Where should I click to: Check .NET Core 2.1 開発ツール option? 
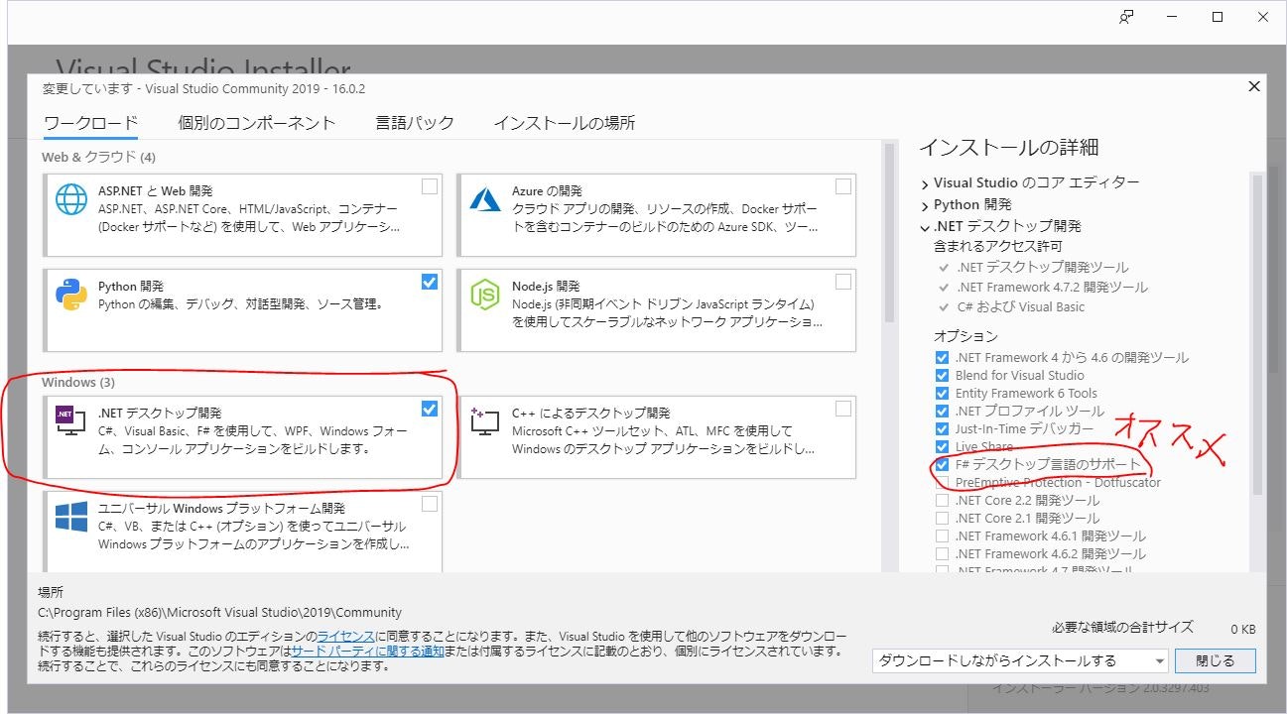tap(942, 518)
